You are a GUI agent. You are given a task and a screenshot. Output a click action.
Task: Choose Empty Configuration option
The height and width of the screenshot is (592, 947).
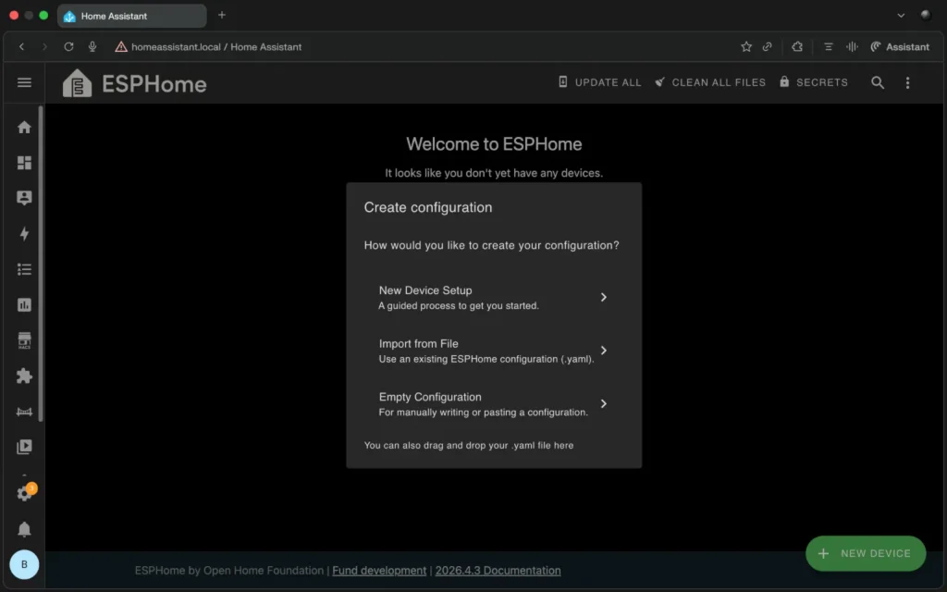click(x=494, y=403)
